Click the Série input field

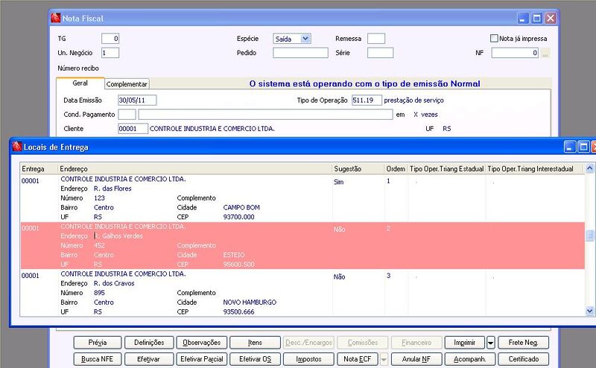point(380,53)
